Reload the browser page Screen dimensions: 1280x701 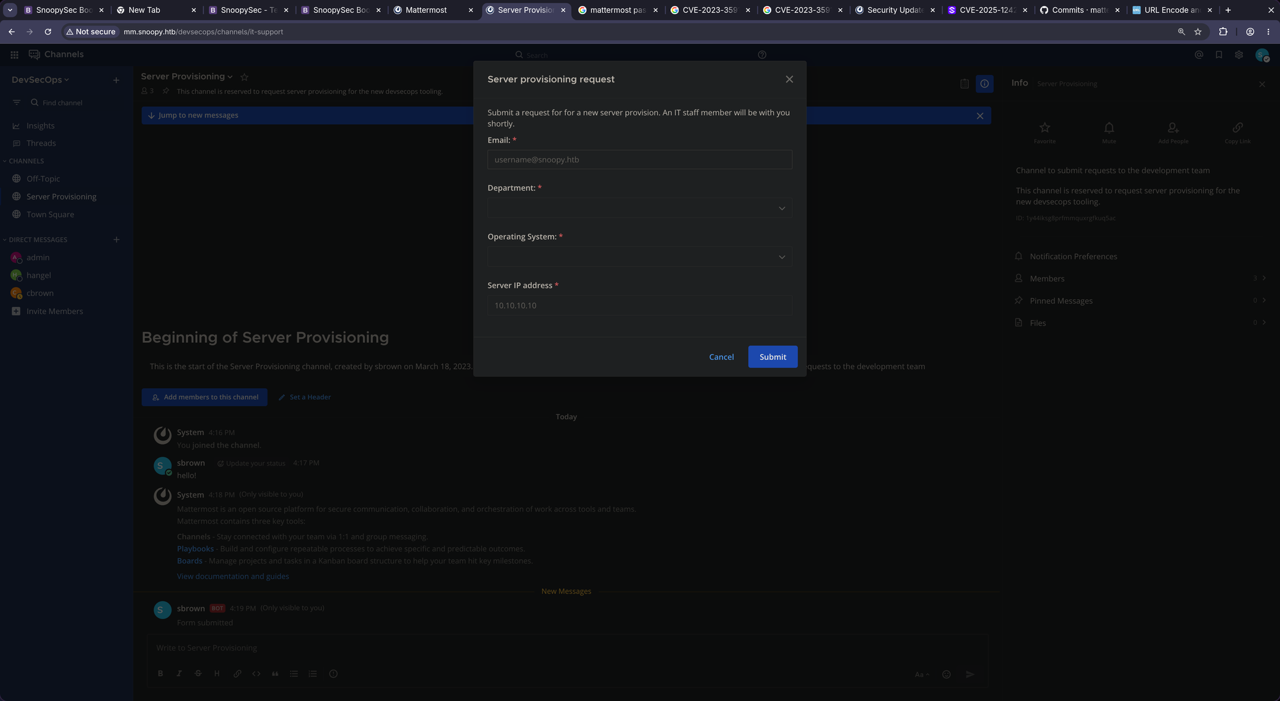pyautogui.click(x=48, y=31)
